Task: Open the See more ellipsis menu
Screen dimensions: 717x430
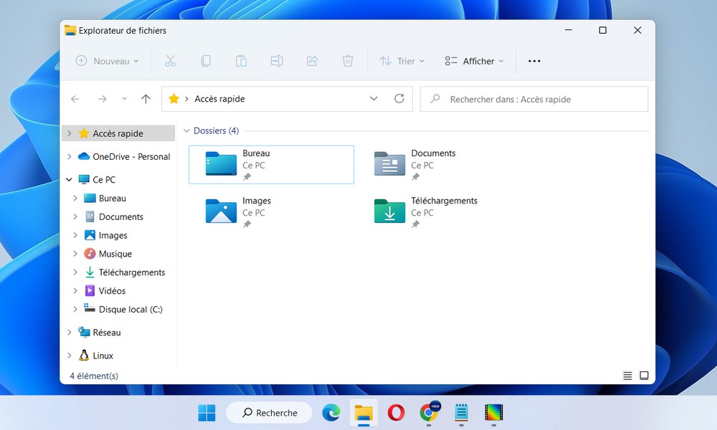Action: [533, 61]
